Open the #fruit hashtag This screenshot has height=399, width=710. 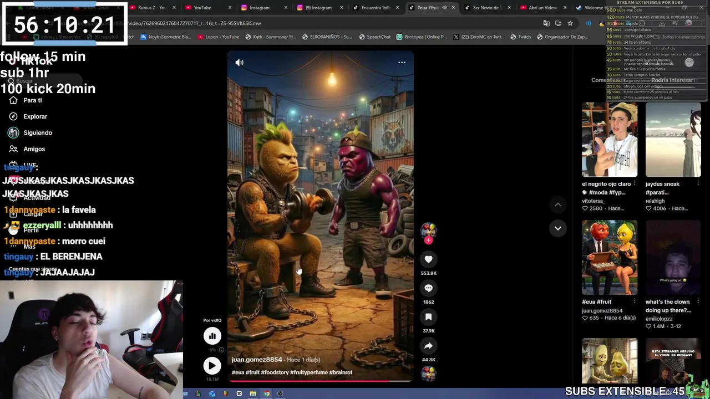point(252,372)
